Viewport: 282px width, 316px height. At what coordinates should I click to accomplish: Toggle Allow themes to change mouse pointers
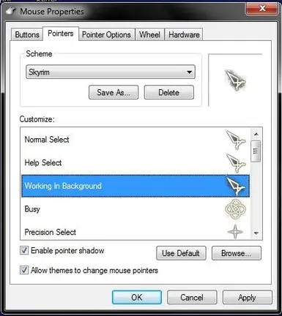tap(24, 270)
